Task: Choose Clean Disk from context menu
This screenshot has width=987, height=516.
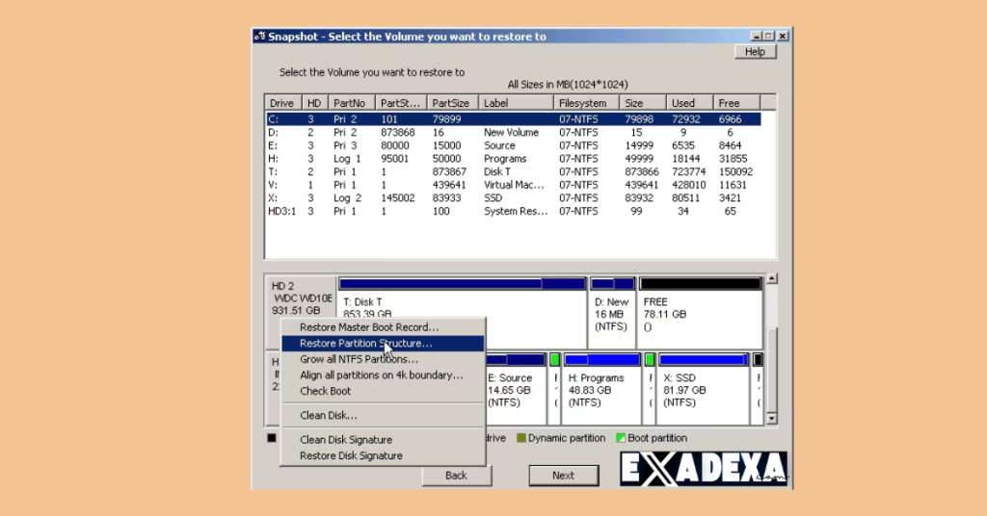Action: pos(382,416)
